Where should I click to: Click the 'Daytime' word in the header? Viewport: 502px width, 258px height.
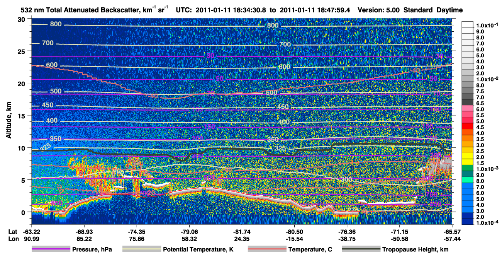[450, 10]
